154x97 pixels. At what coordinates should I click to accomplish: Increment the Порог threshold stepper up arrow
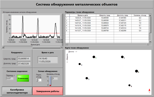point(37,79)
